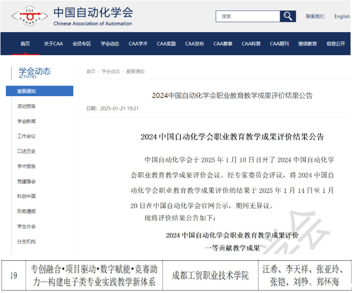Select 党建强会 in the sidebar

pyautogui.click(x=27, y=182)
